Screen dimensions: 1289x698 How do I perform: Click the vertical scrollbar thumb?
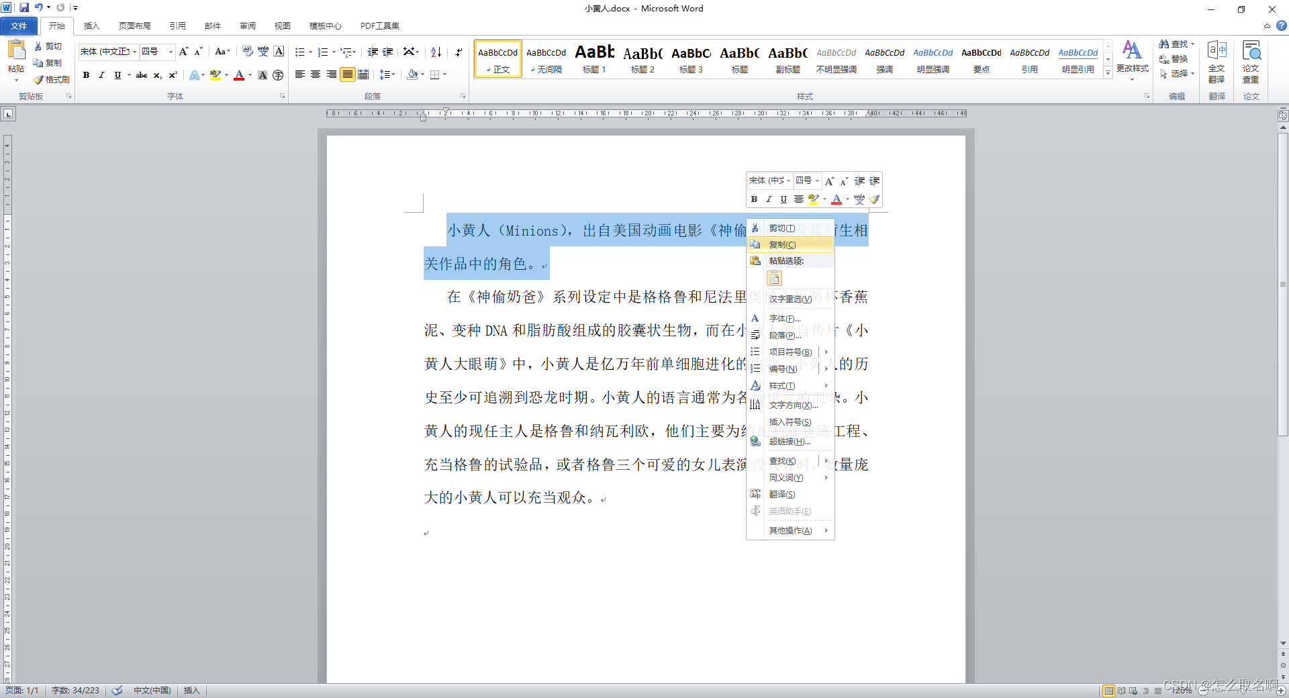(1283, 285)
